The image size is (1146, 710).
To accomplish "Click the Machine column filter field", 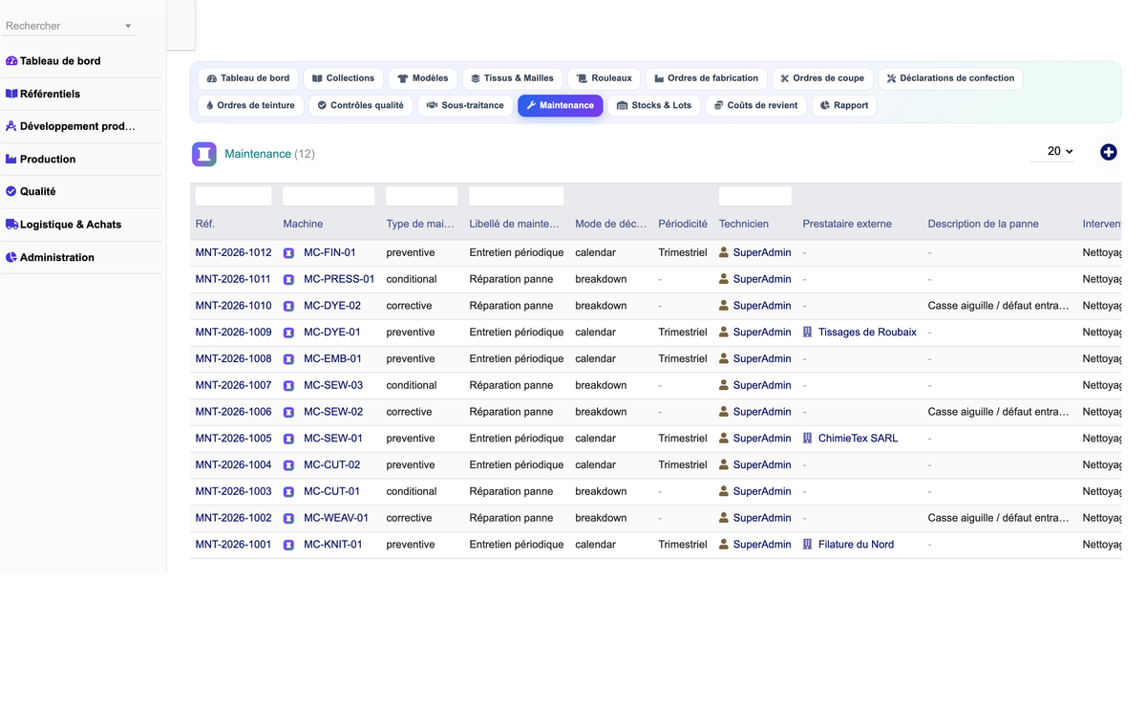I will (x=329, y=196).
